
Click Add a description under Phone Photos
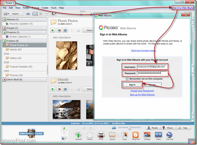pyautogui.click(x=62, y=38)
